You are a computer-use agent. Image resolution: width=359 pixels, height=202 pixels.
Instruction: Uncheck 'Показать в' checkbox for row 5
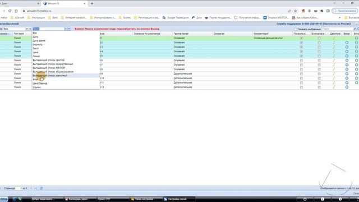(301, 56)
